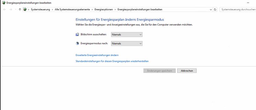Open the Energiesparmodus nach dropdown
Viewport: 256px width, 110px height.
coord(127,44)
